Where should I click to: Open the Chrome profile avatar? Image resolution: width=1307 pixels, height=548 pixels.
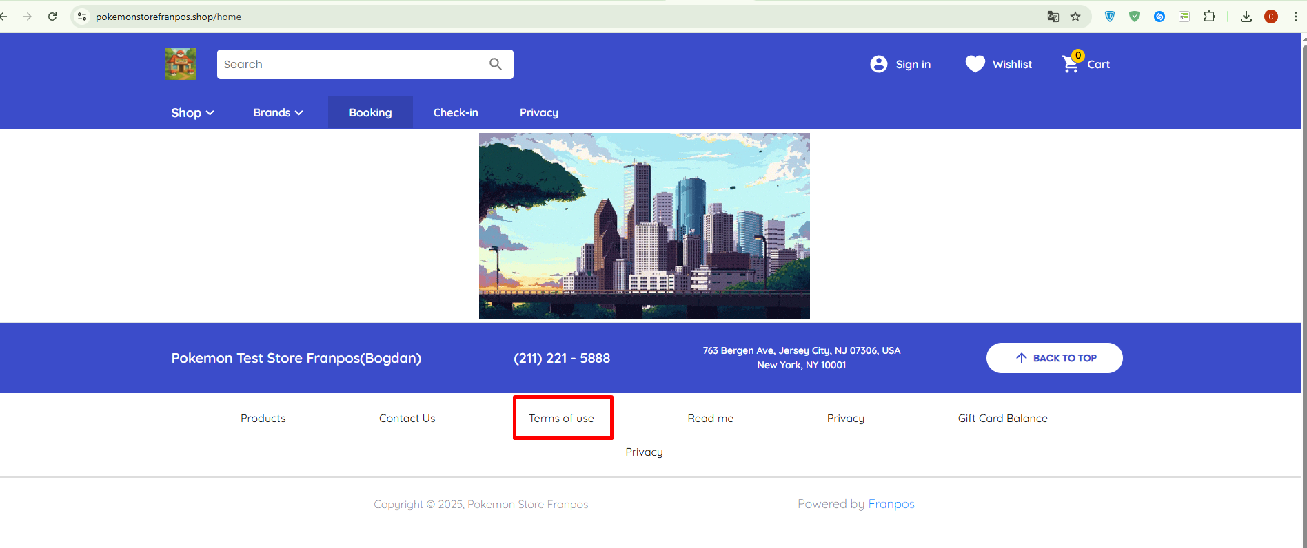pos(1271,17)
